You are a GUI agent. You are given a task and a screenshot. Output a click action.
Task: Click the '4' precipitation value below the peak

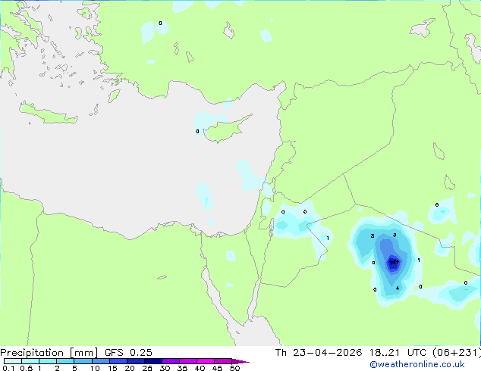[398, 288]
